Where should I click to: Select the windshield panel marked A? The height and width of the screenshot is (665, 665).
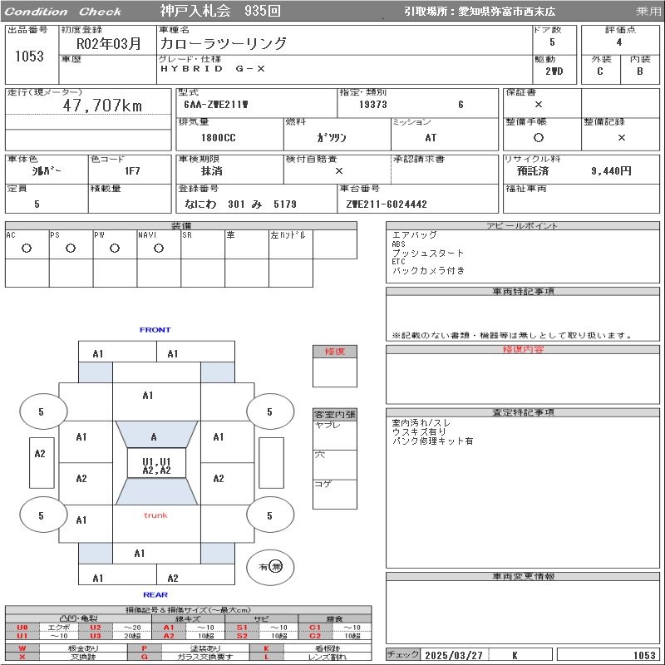[154, 436]
